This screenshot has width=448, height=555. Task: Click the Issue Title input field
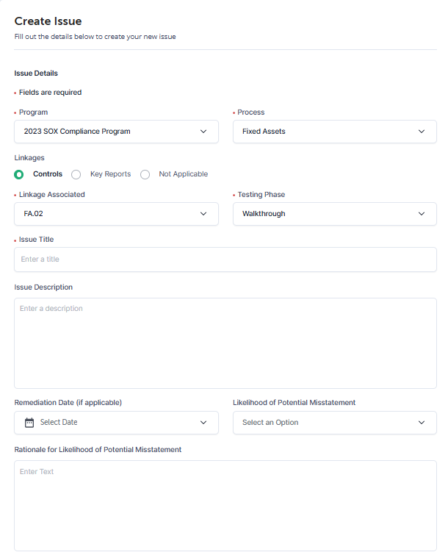[x=225, y=259]
